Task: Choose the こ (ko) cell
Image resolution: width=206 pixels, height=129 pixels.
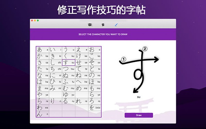Action: [x=95, y=56]
